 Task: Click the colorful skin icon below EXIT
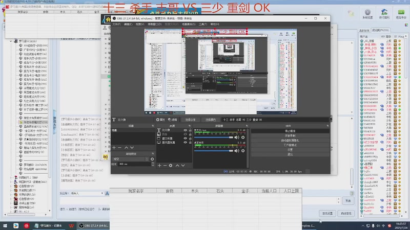[406, 25]
